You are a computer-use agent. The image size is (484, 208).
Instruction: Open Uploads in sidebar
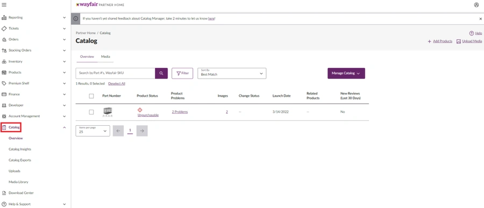pyautogui.click(x=15, y=171)
